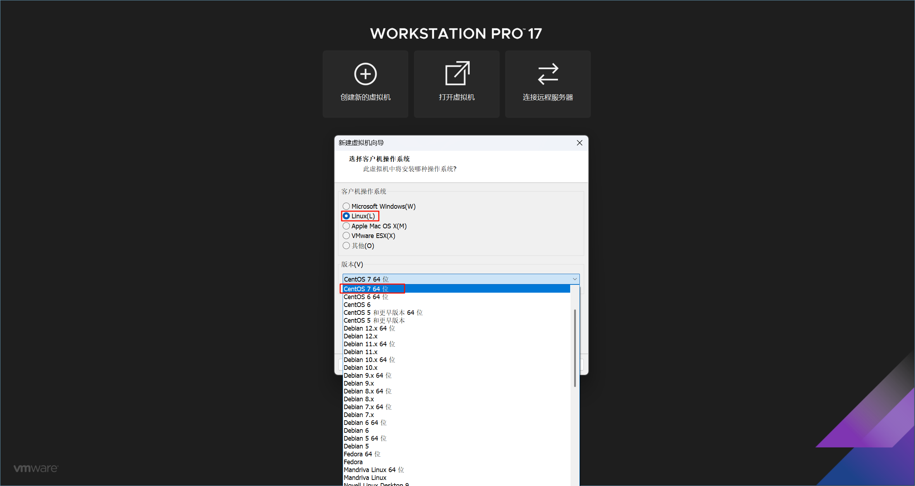Select Debian 12.x 64 位 entry
Screen dimensions: 915x486
(x=369, y=328)
